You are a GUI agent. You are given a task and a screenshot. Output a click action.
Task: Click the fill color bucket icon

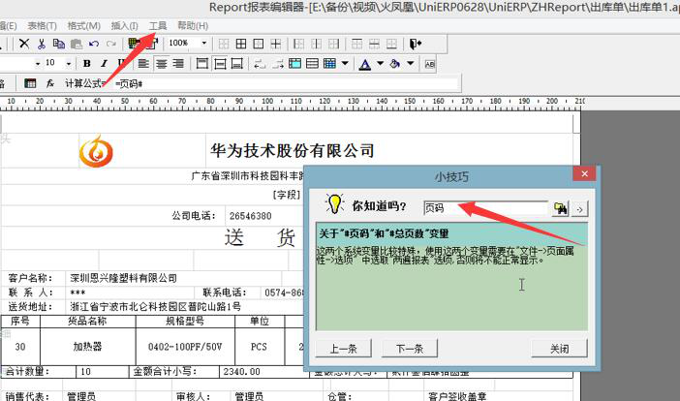pos(394,64)
